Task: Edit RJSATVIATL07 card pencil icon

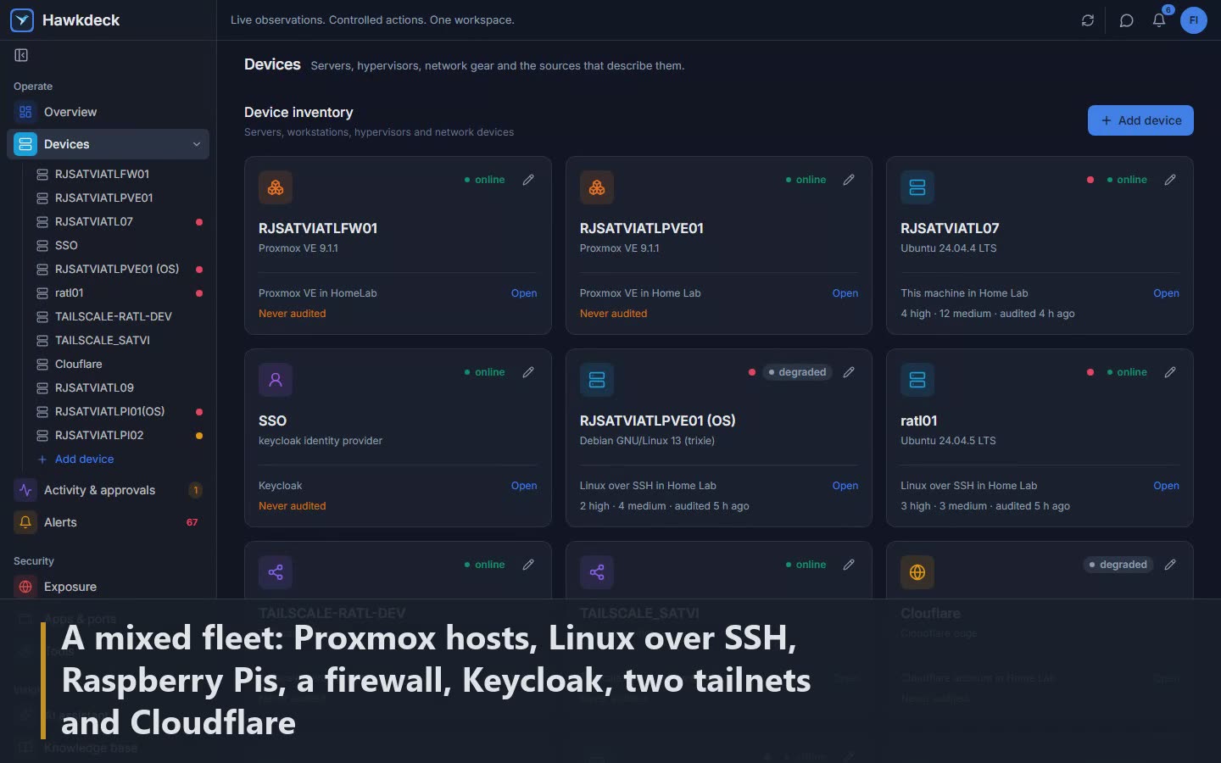Action: 1170,180
